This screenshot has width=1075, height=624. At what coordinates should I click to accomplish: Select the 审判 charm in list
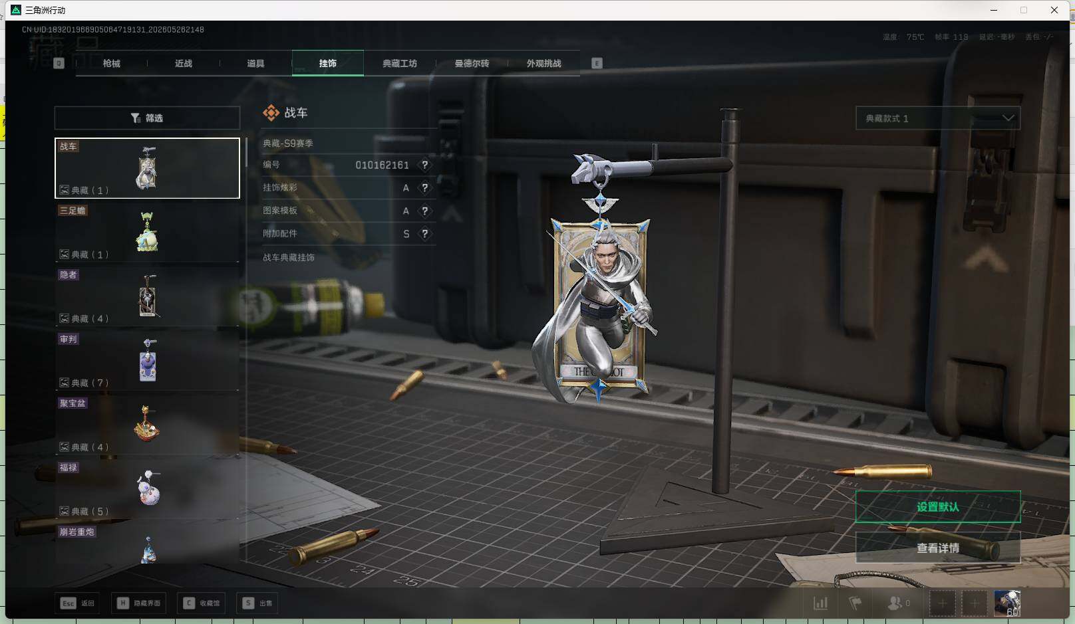(147, 361)
